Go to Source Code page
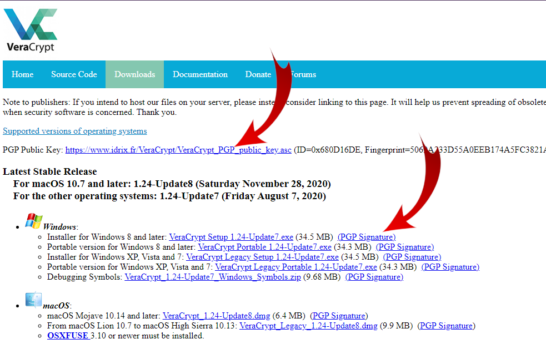 pyautogui.click(x=74, y=74)
